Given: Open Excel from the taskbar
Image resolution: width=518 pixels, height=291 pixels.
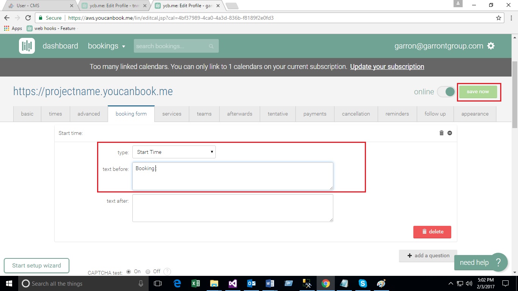Looking at the screenshot, I should click(x=196, y=283).
